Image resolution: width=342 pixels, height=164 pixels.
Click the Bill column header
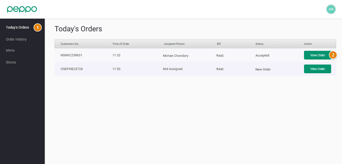(219, 44)
